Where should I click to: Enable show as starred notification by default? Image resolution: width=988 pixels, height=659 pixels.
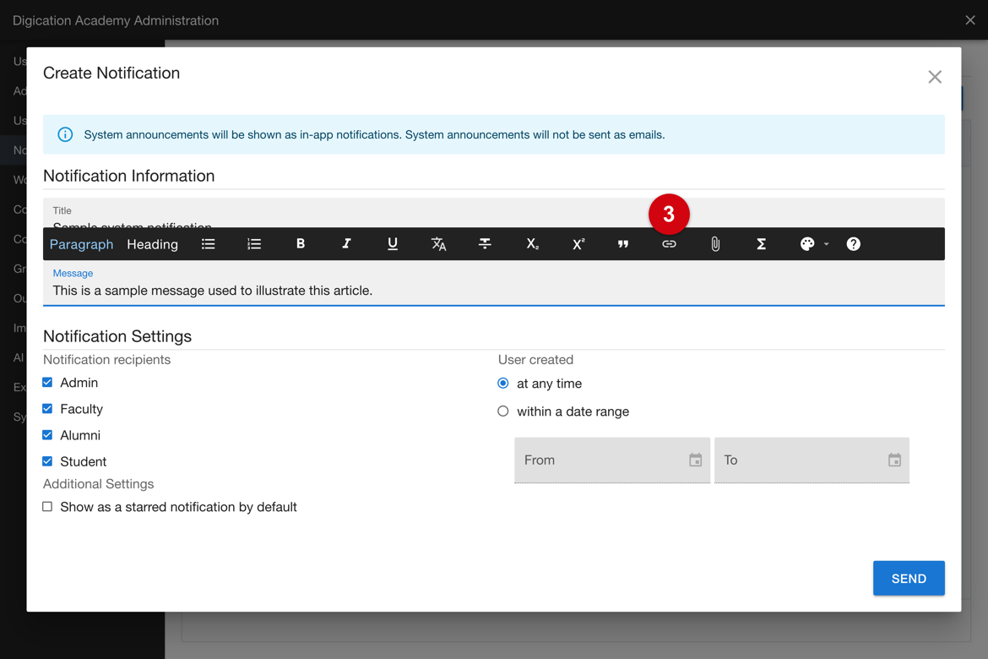[x=47, y=506]
